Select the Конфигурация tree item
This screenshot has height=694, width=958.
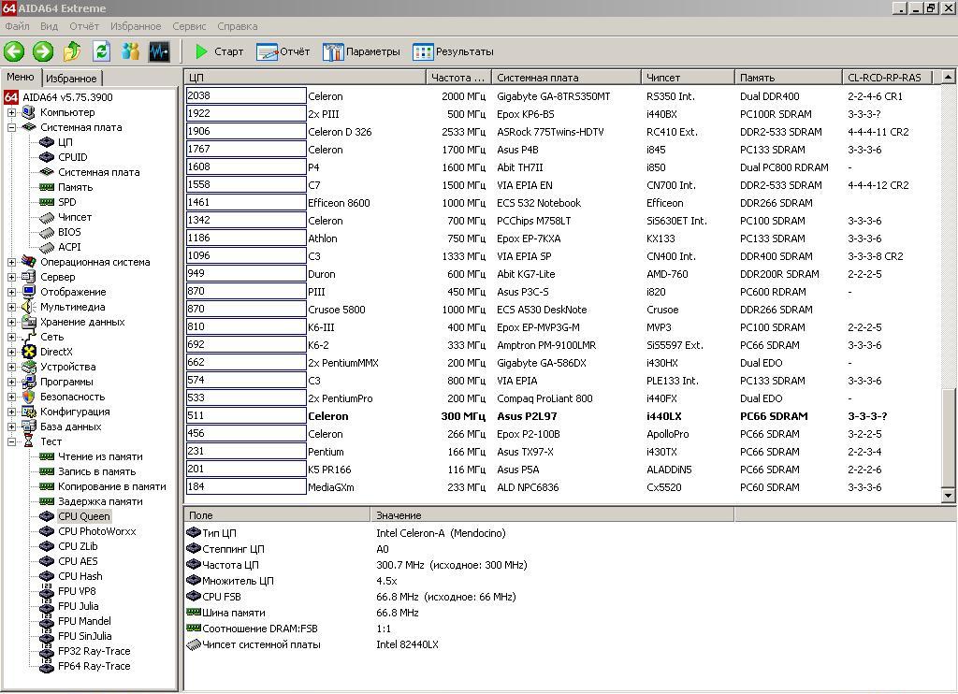(x=75, y=412)
